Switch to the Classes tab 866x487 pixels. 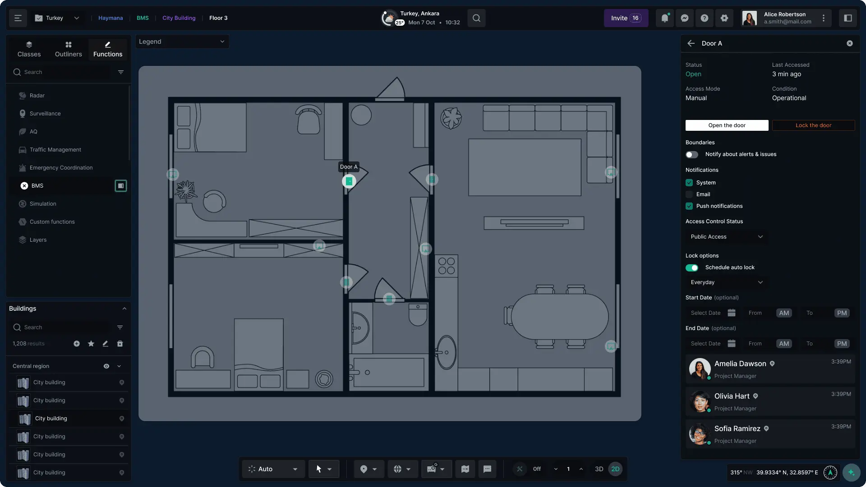[x=29, y=49]
